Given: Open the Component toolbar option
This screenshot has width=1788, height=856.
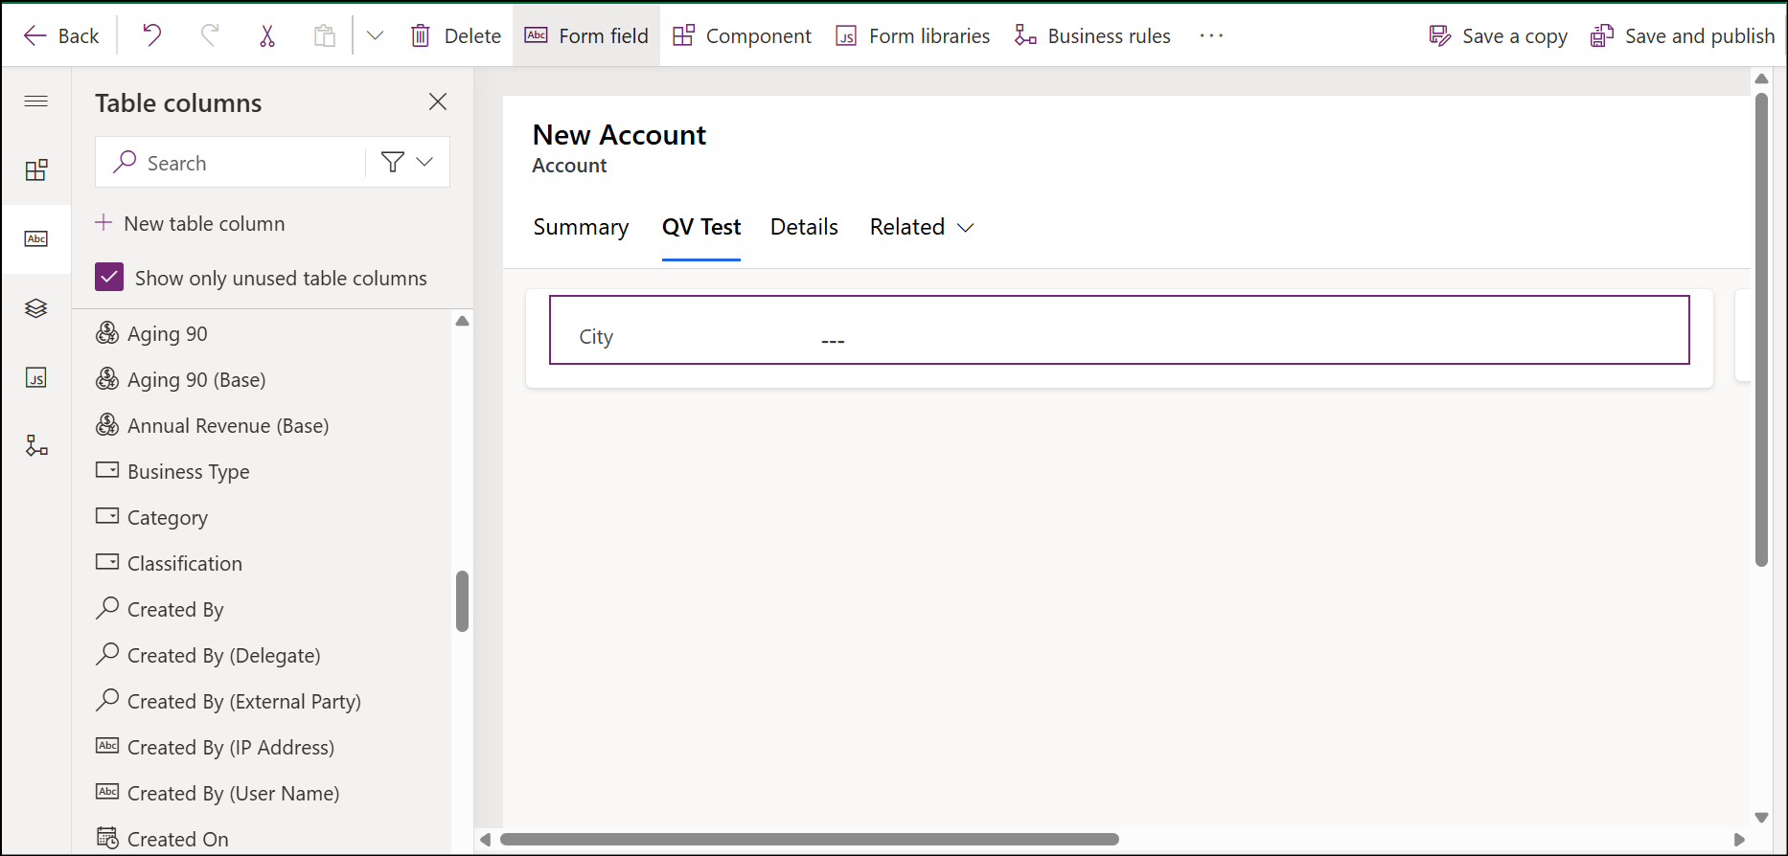Looking at the screenshot, I should click(742, 35).
